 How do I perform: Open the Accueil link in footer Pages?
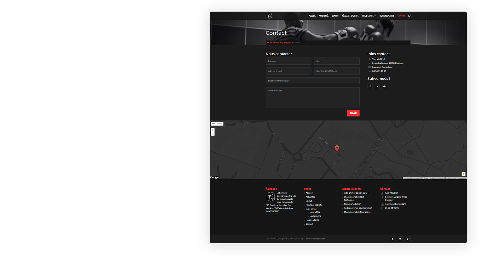click(x=309, y=193)
